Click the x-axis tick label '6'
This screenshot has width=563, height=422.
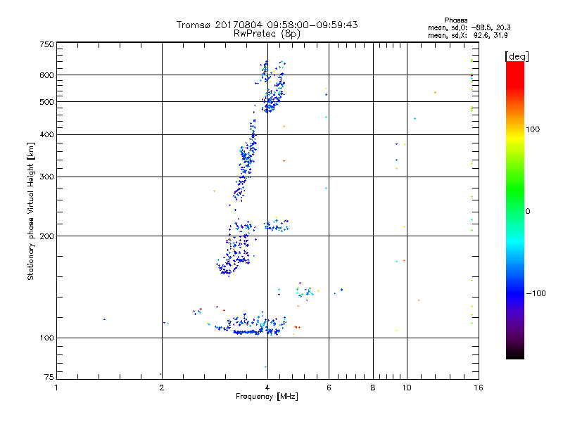pyautogui.click(x=329, y=388)
